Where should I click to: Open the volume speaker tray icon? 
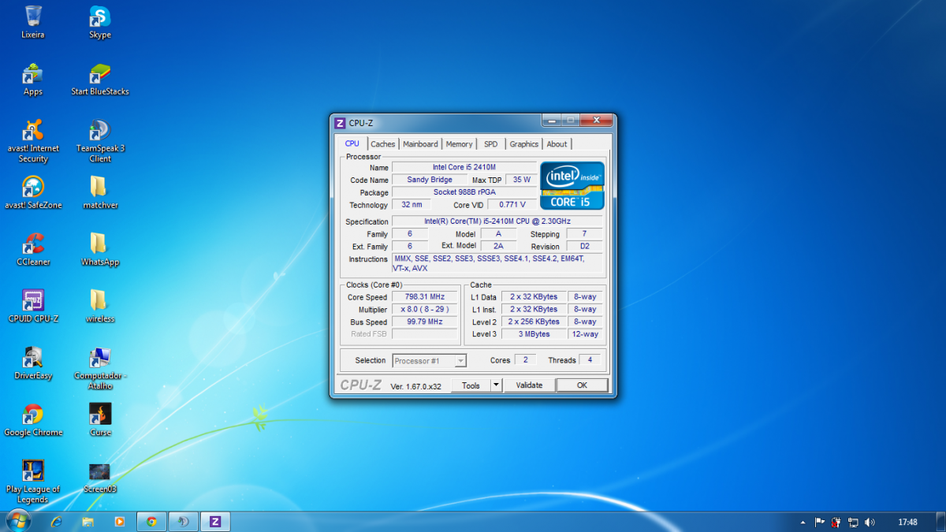tap(870, 522)
